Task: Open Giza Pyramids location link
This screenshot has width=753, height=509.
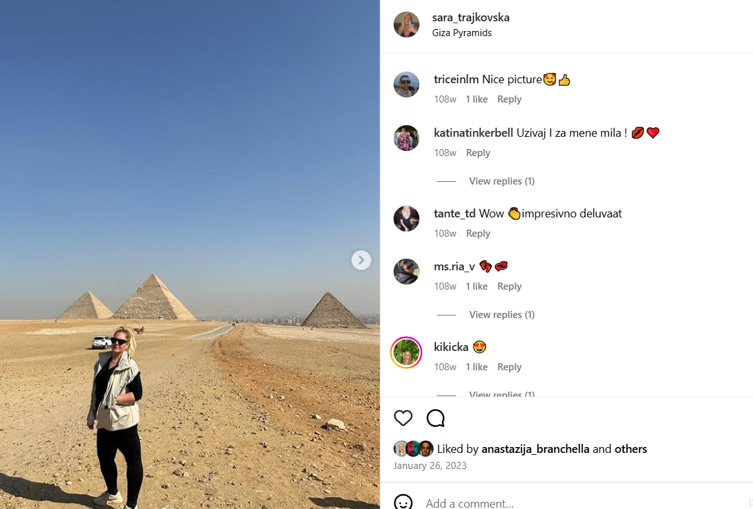Action: pos(461,33)
